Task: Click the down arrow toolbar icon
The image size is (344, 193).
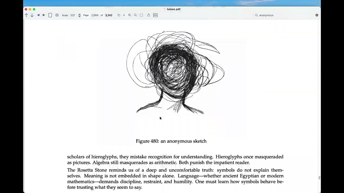Action: coord(32,15)
